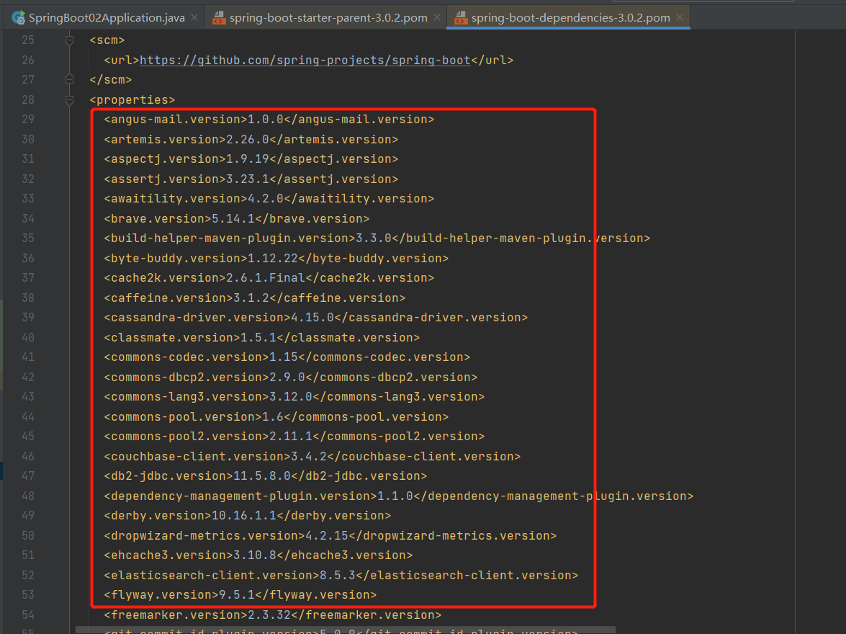Click gutter line number 33
Viewport: 846px width, 634px height.
pos(28,199)
